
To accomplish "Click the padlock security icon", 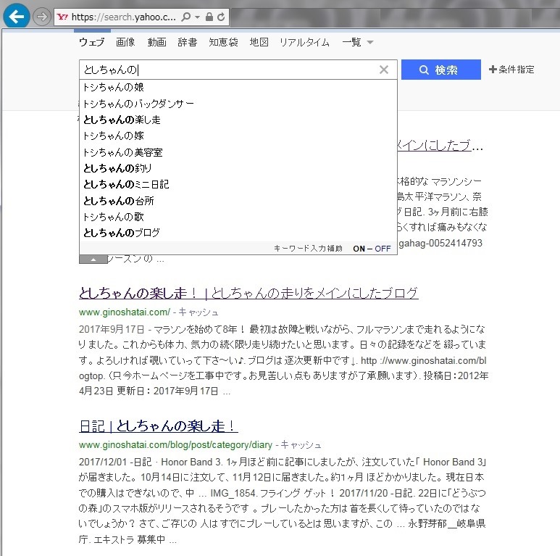I will [209, 17].
